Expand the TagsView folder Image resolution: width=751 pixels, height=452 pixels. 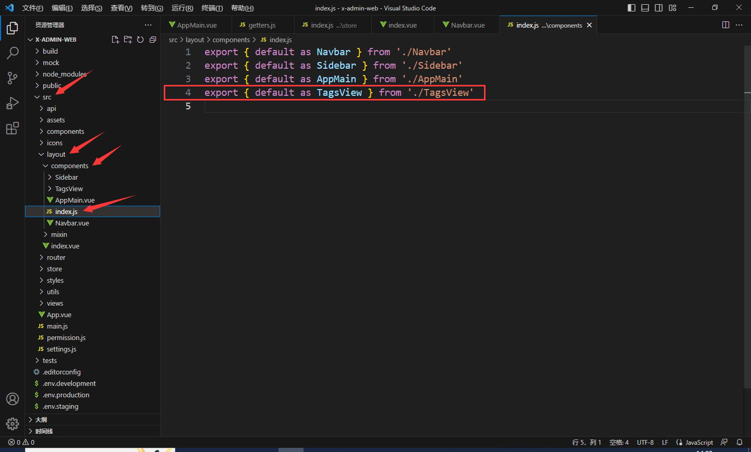(x=93, y=189)
